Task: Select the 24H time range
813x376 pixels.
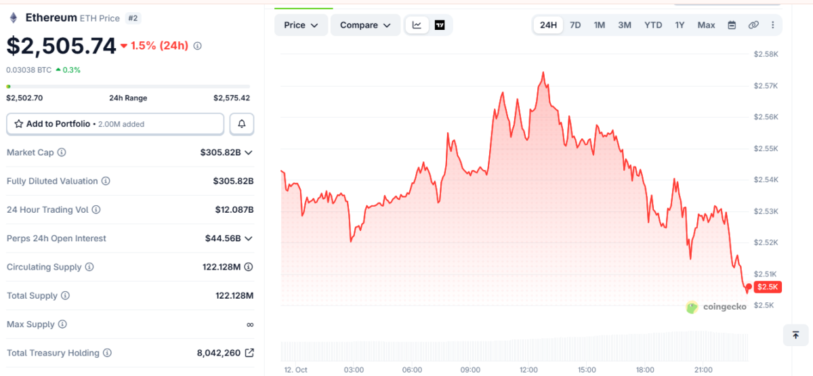Action: (548, 25)
